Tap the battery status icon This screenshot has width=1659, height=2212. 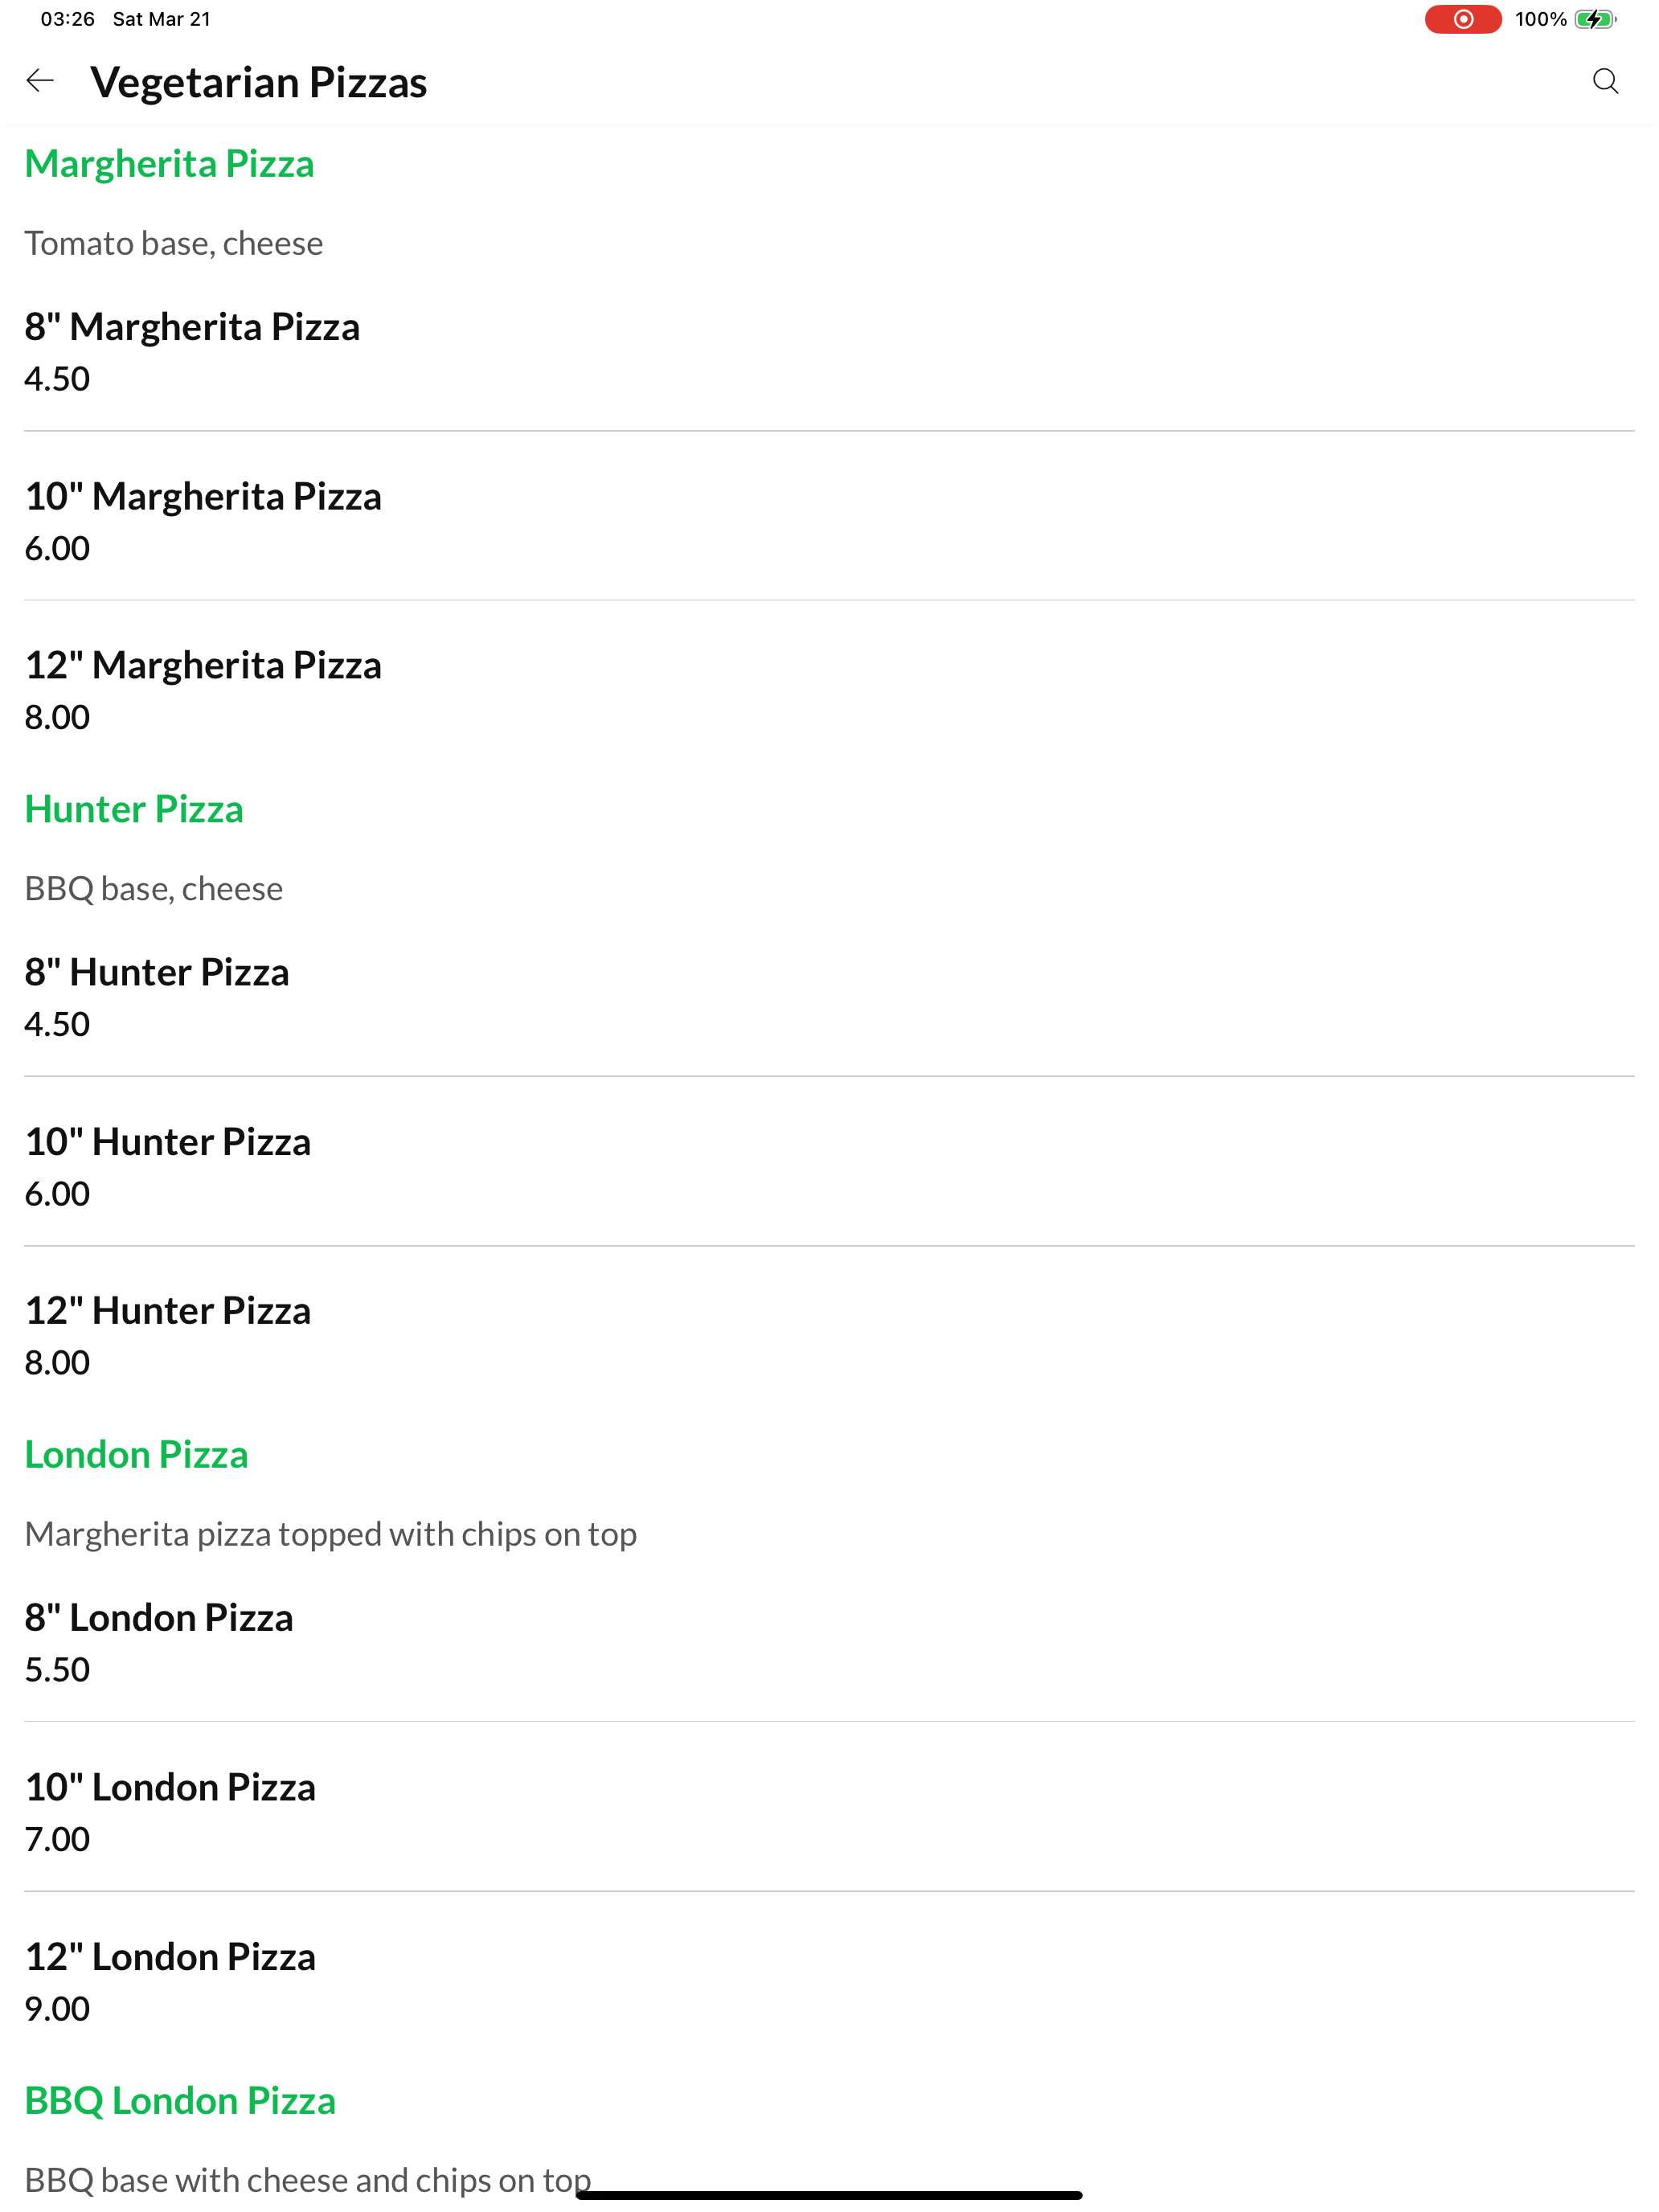[x=1595, y=19]
